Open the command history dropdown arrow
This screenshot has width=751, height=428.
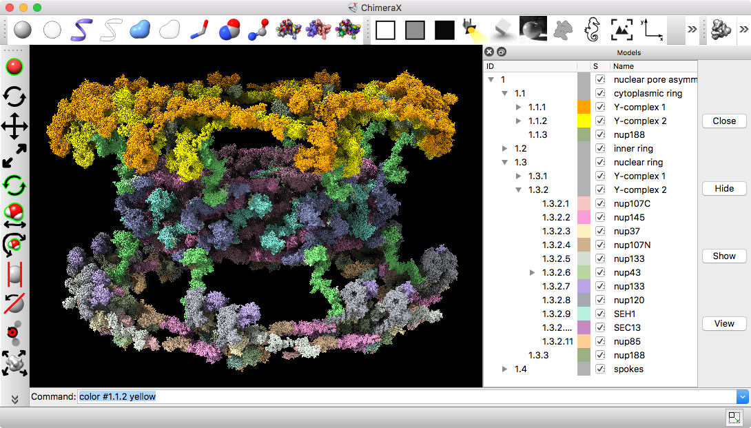742,397
